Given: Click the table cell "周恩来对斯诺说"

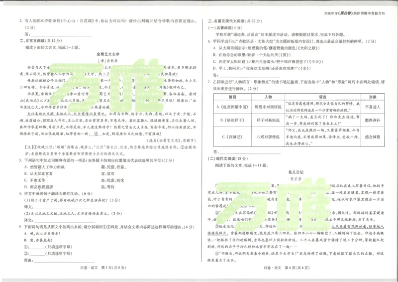Looking at the screenshot, I should pos(268,107).
